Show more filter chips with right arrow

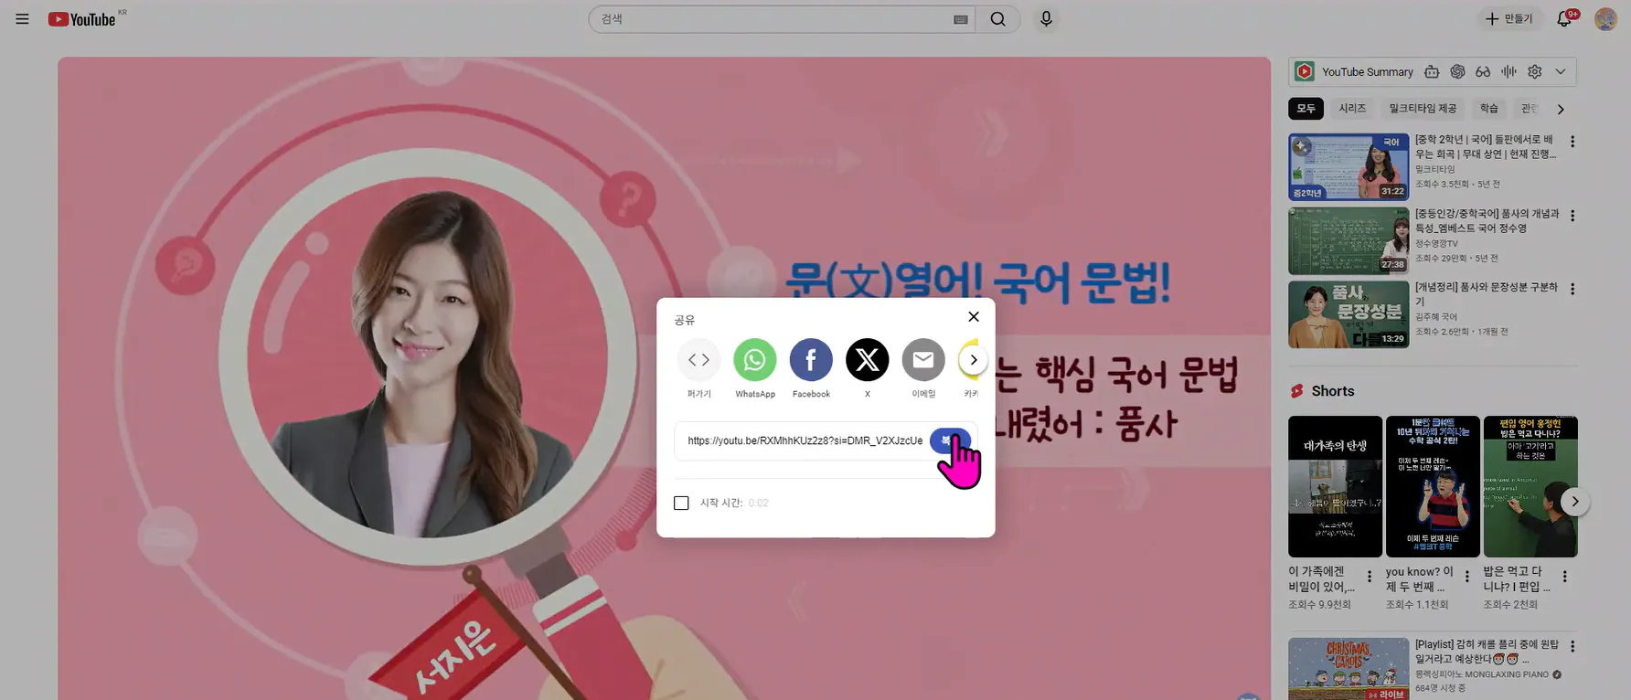(1561, 109)
